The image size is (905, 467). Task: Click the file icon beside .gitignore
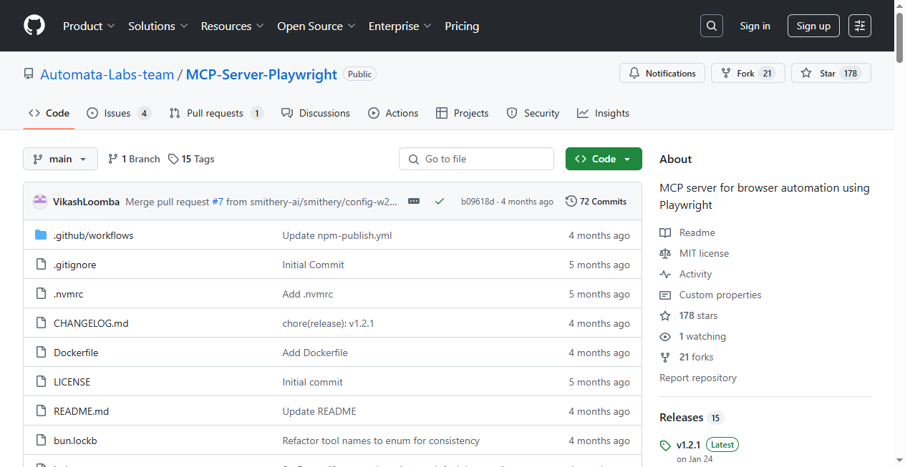coord(41,265)
